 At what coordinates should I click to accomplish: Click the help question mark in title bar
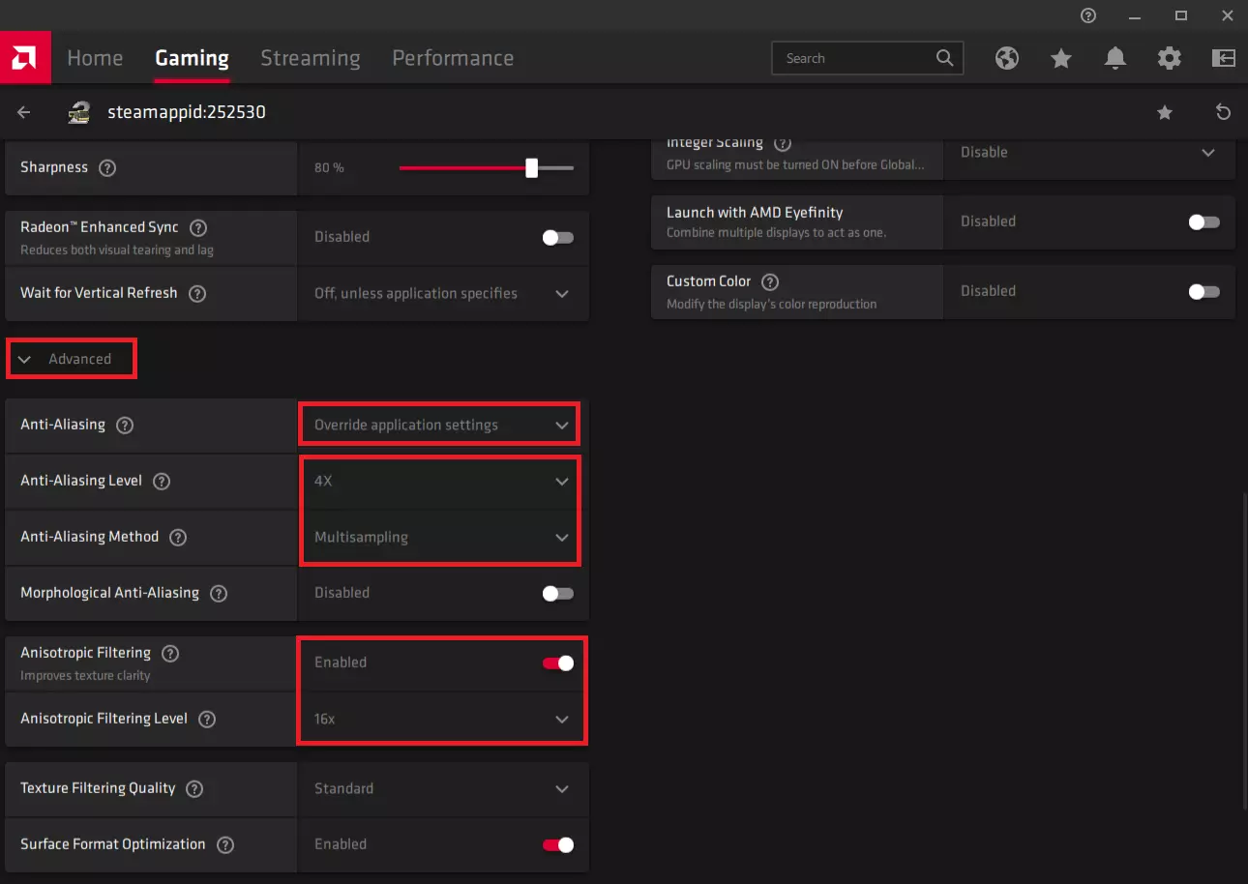tap(1088, 15)
